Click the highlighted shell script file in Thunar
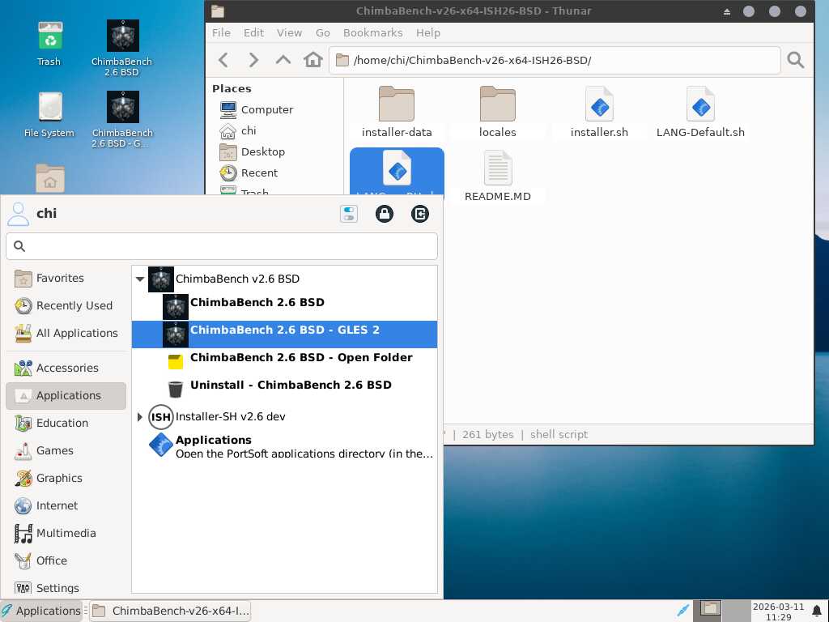Screen dimensions: 829x622 pyautogui.click(x=397, y=172)
